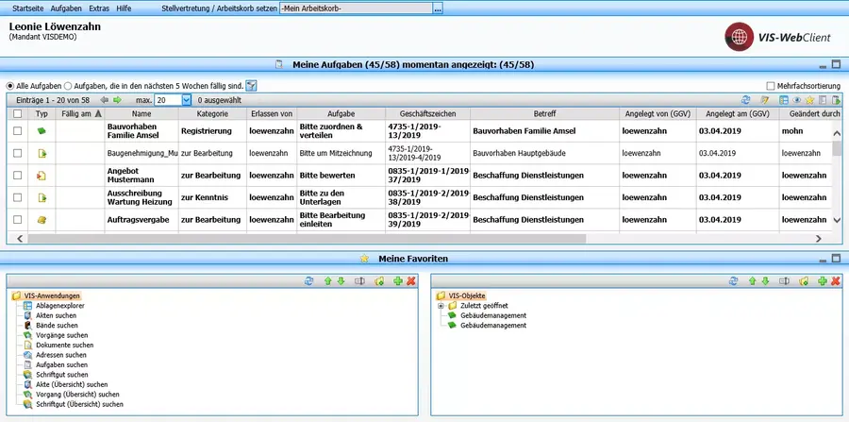Open the Extras menu

(99, 8)
